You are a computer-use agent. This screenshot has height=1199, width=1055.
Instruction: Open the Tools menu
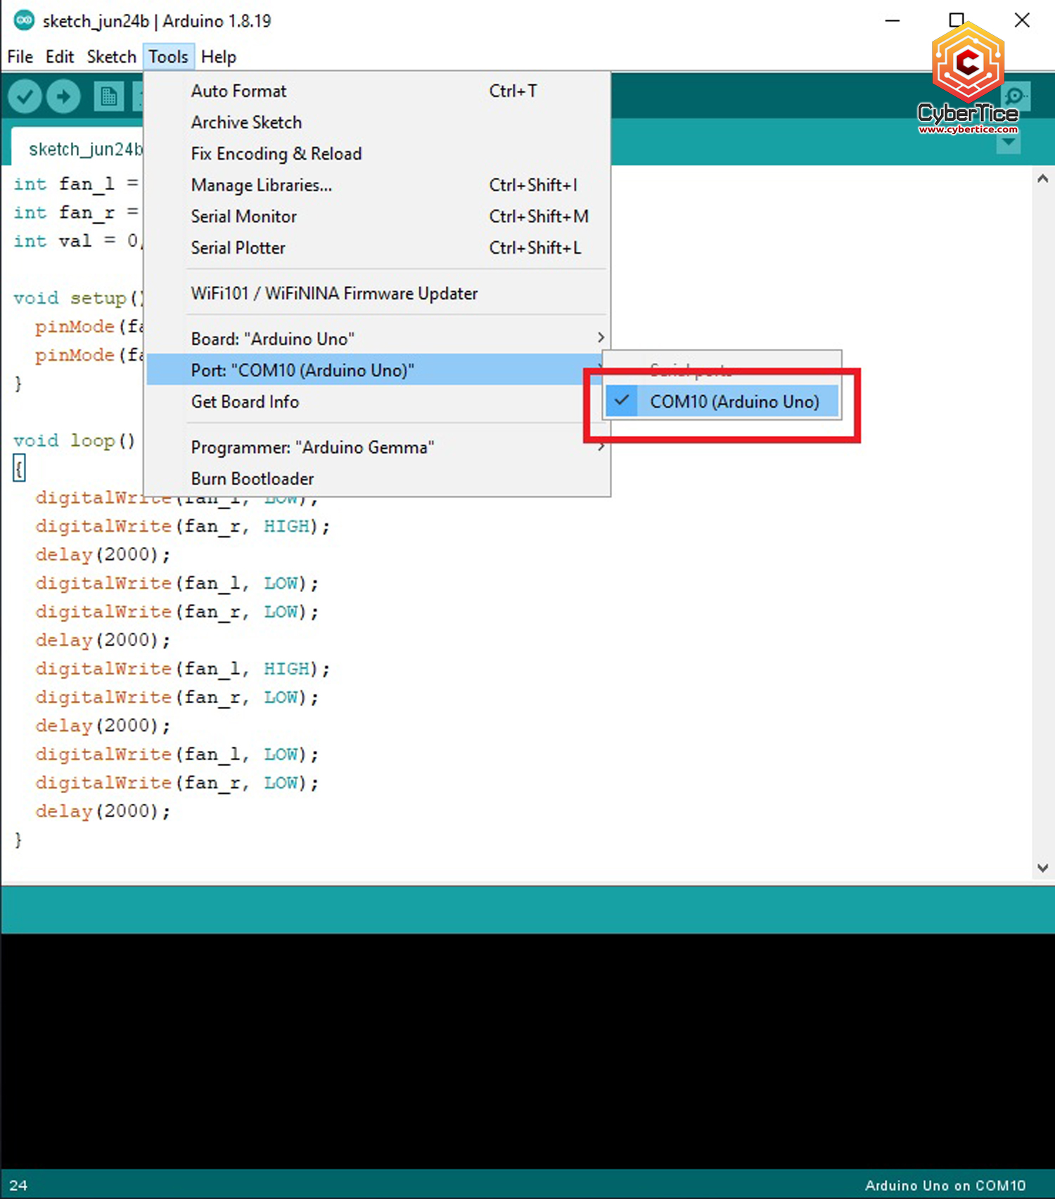tap(168, 57)
